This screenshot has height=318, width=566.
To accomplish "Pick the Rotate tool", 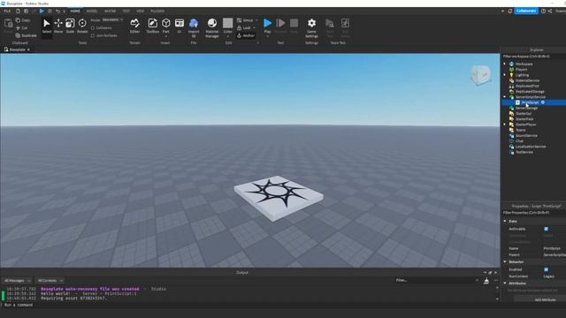I will coord(82,26).
